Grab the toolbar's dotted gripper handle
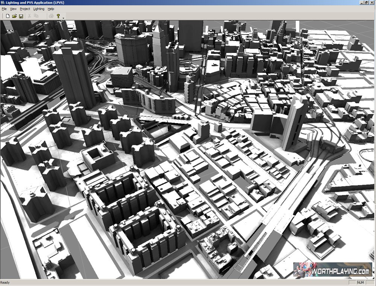This screenshot has width=376, height=286. pos(2,16)
